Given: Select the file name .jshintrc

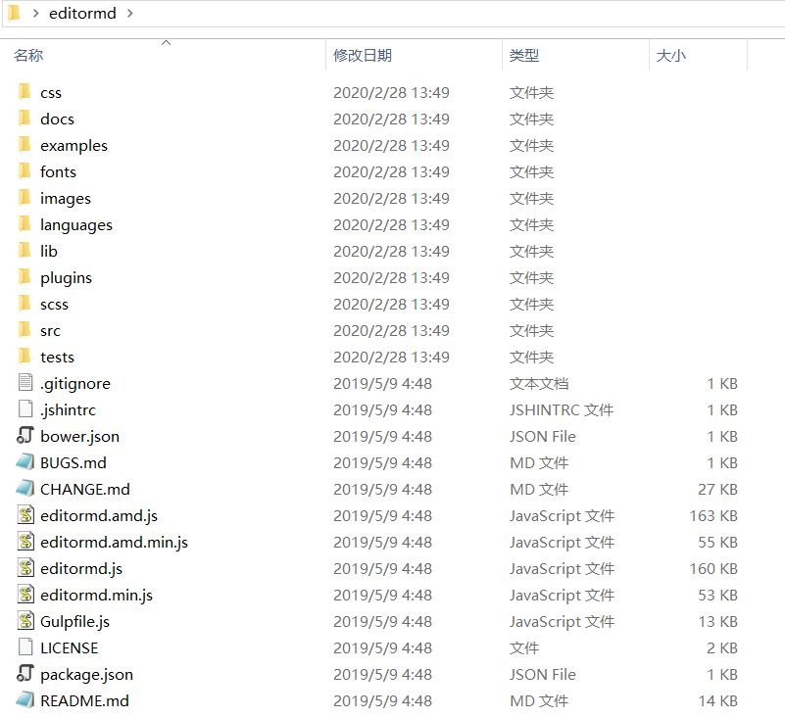Looking at the screenshot, I should [68, 410].
